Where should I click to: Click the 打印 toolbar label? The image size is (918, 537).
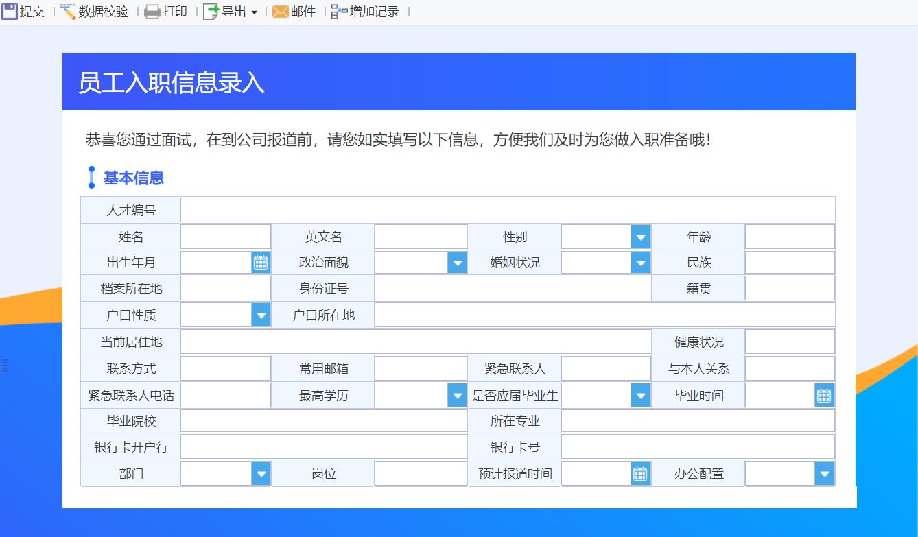[x=175, y=12]
